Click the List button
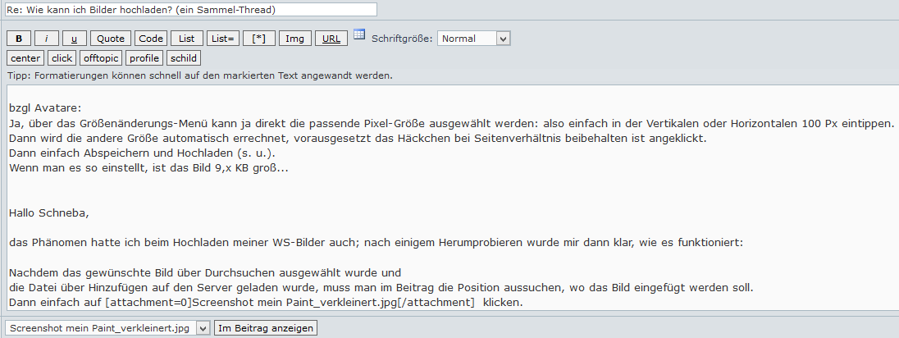 pos(187,39)
